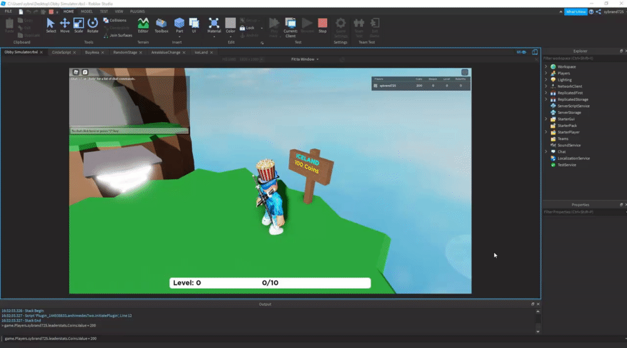Image resolution: width=627 pixels, height=348 pixels.
Task: Collapse the ribbon with the up arrow
Action: point(561,11)
